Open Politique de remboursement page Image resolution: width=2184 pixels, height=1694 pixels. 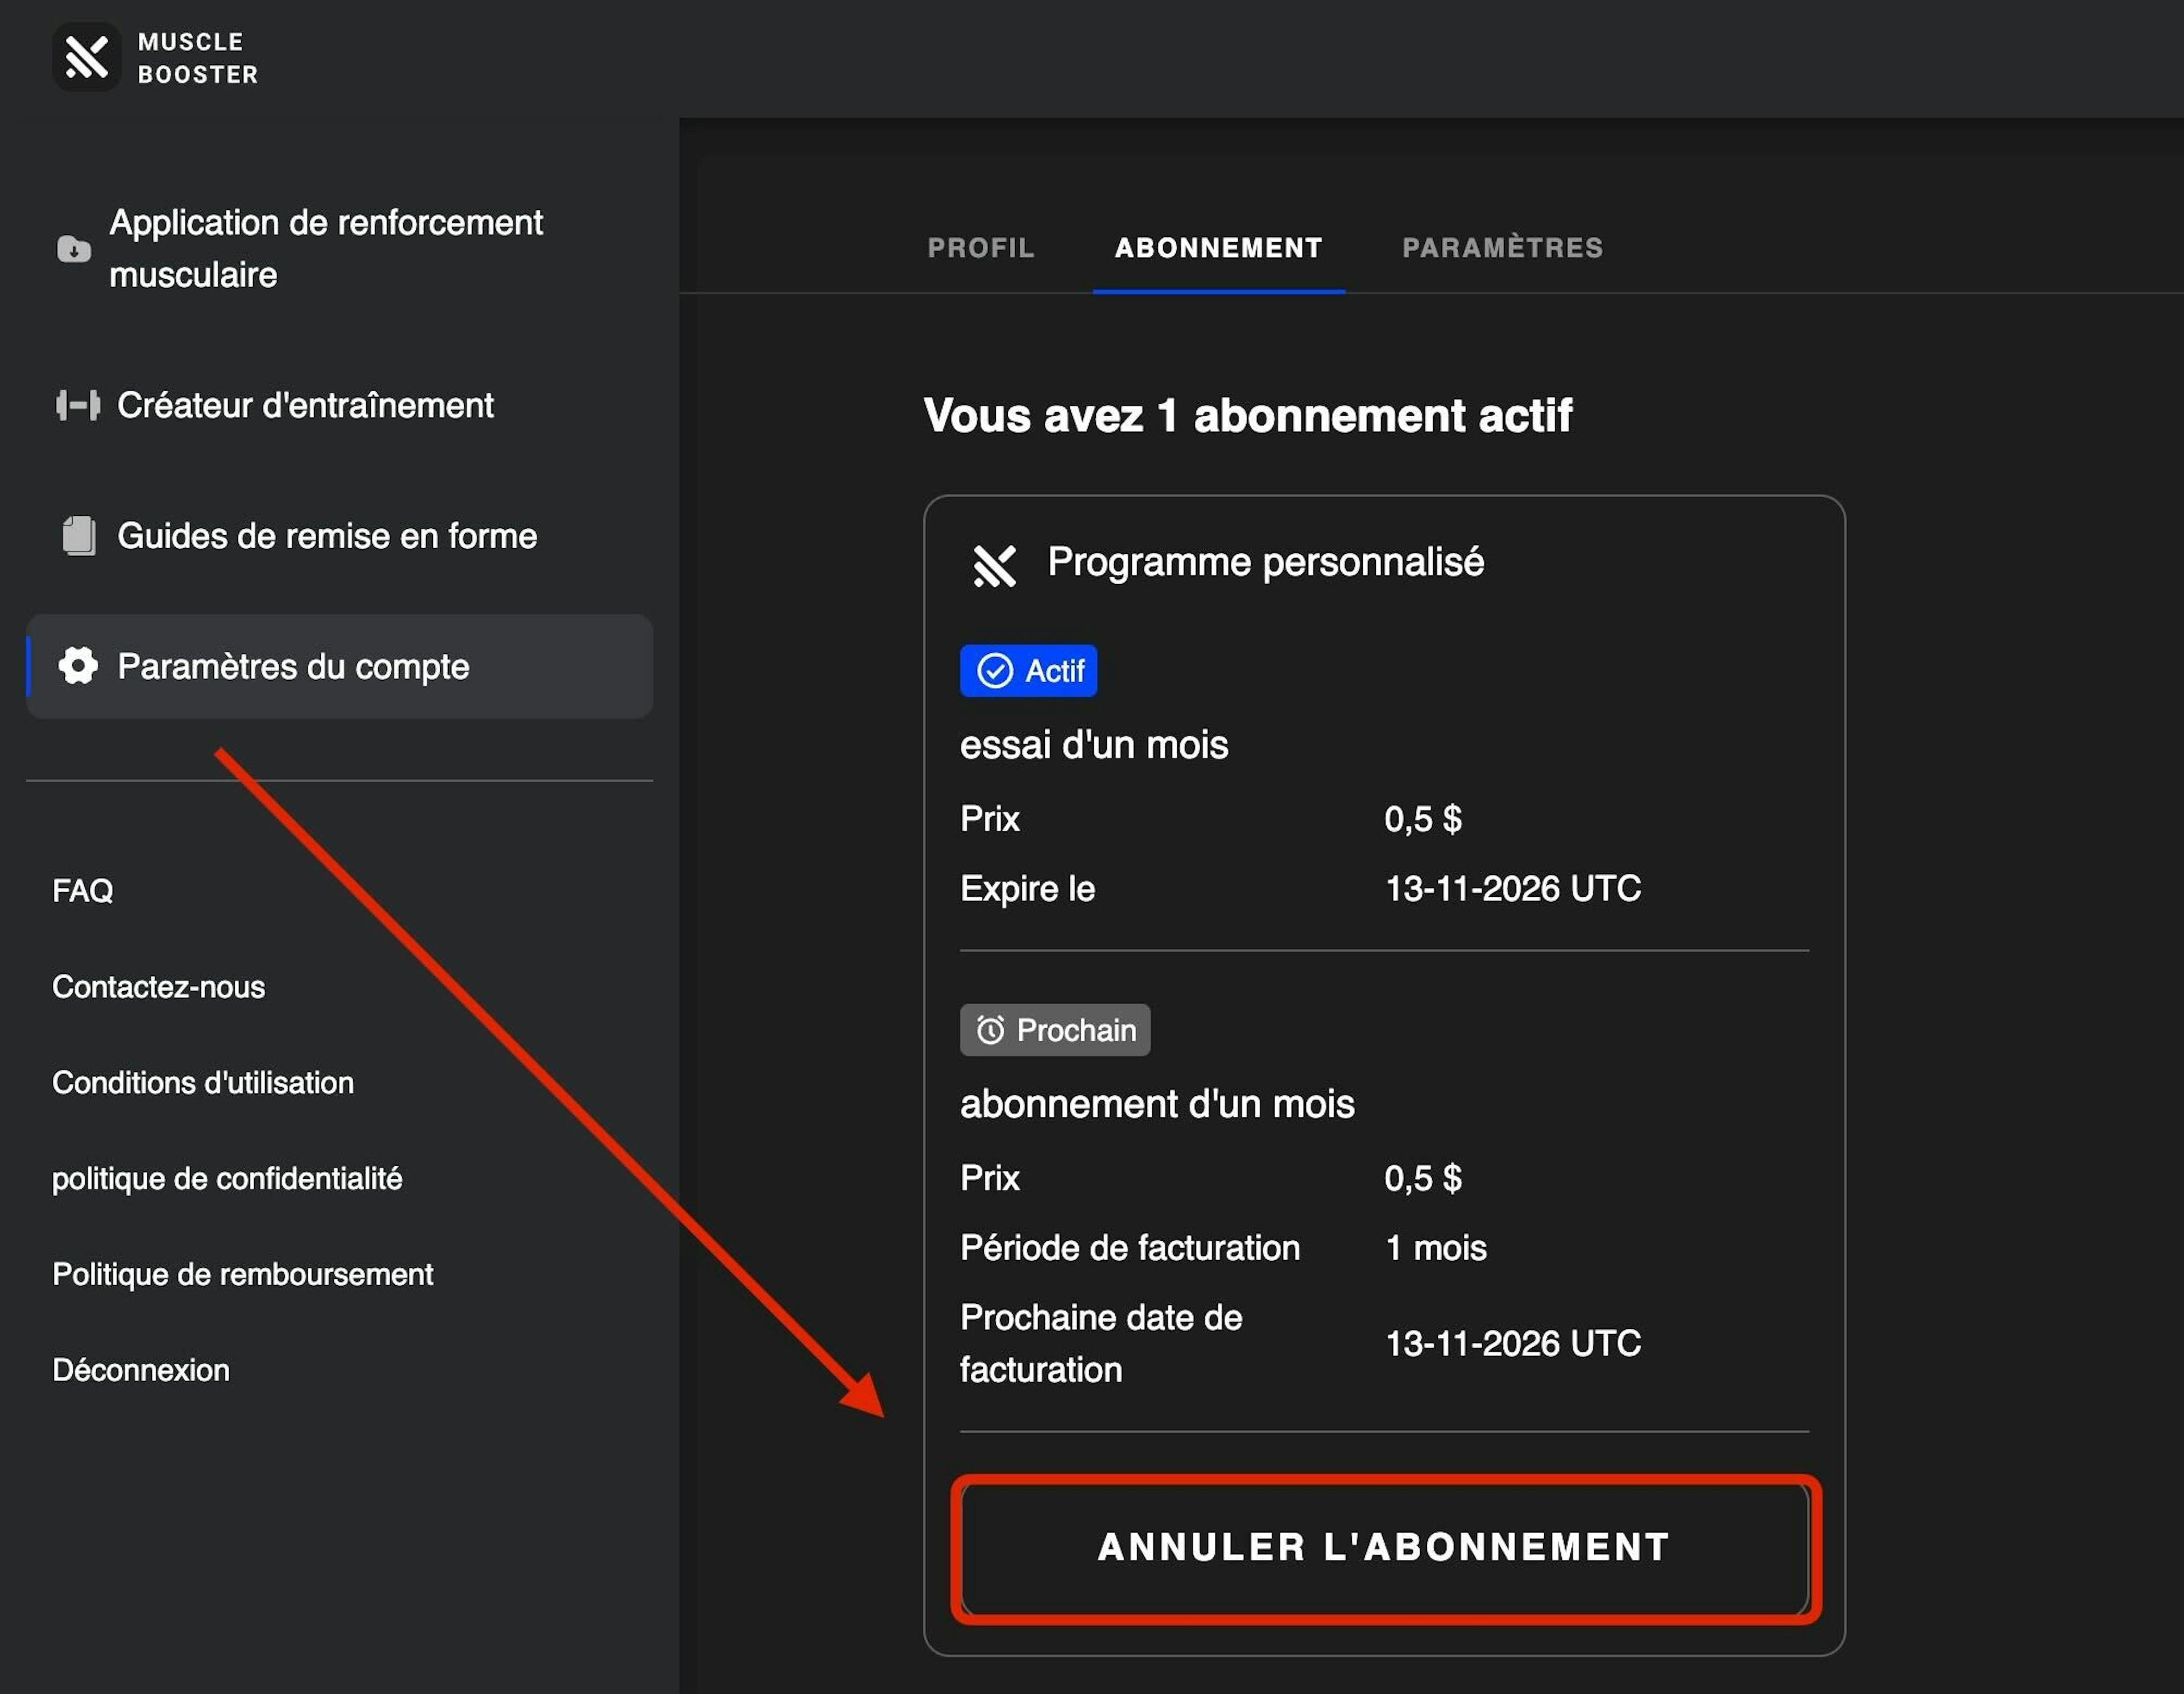click(242, 1274)
